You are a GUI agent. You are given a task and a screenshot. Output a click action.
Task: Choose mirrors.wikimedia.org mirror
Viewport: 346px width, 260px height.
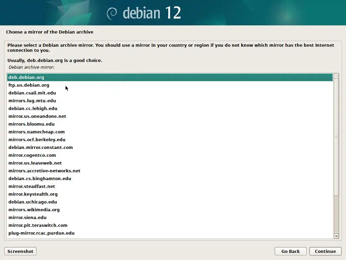170,210
